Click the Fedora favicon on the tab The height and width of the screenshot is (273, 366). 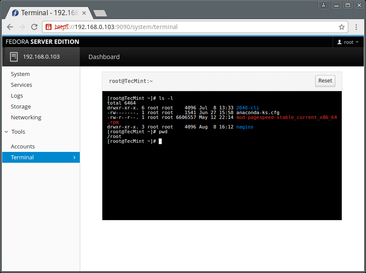15,13
